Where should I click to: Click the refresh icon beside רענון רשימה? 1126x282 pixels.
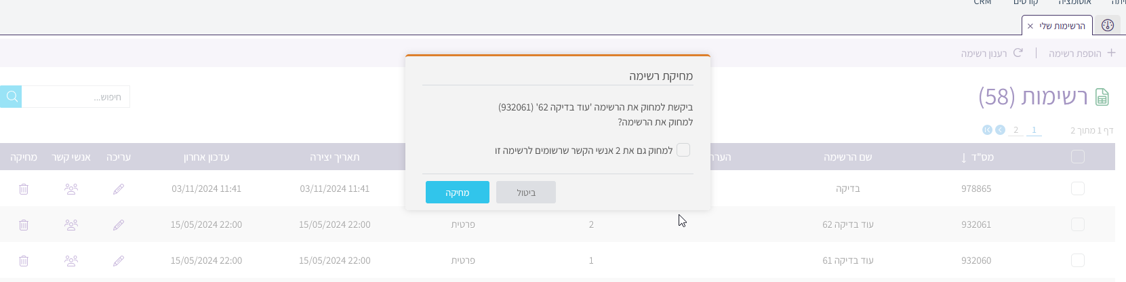1018,53
